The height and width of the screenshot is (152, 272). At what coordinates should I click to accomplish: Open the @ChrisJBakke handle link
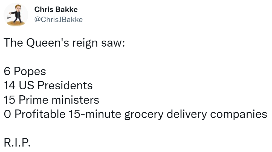pos(59,20)
